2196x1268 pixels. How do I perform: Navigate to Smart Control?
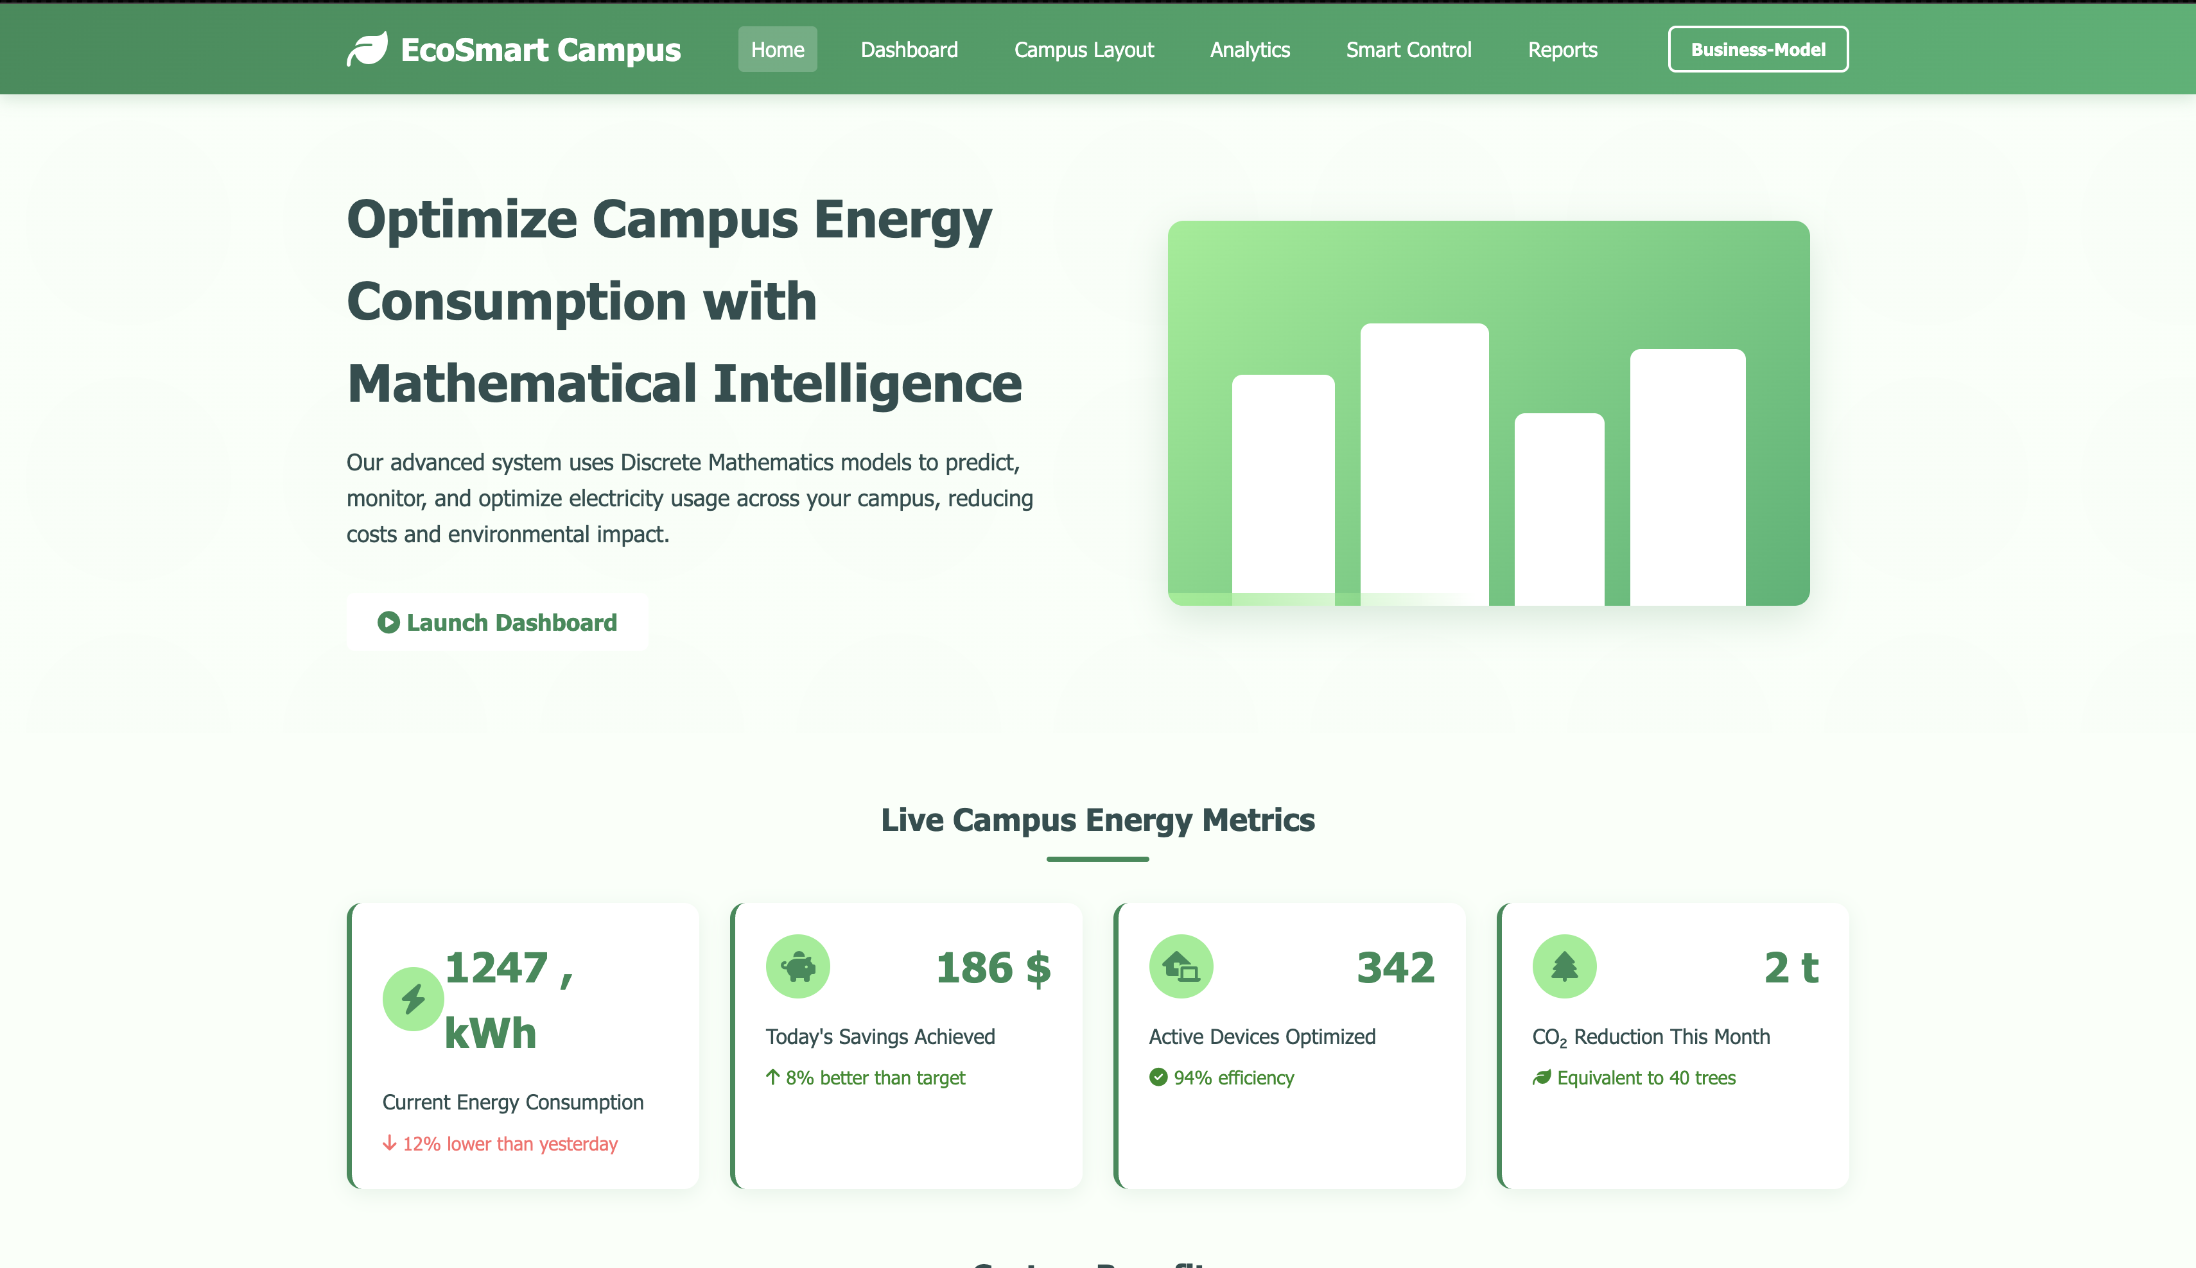pos(1408,49)
